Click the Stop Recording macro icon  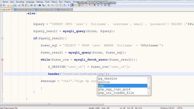(x=98, y=5)
